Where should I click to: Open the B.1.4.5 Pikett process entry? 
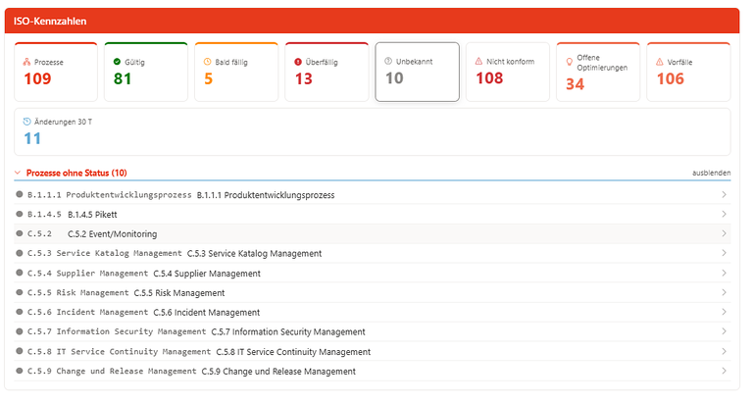coord(373,214)
